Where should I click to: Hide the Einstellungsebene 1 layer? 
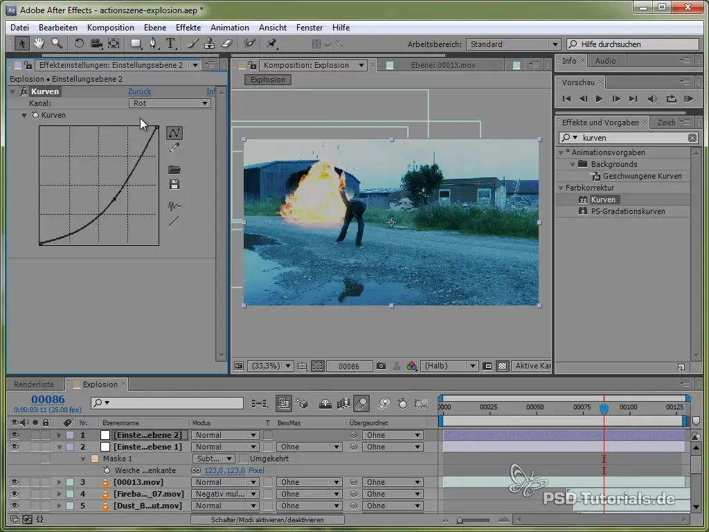[x=15, y=447]
